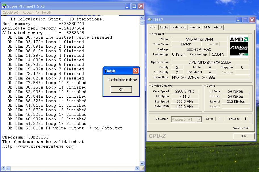Click the L1 Inst. value '64 KBytes'

[x=236, y=97]
